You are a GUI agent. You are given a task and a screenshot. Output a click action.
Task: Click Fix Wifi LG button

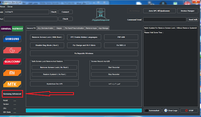point(121,45)
